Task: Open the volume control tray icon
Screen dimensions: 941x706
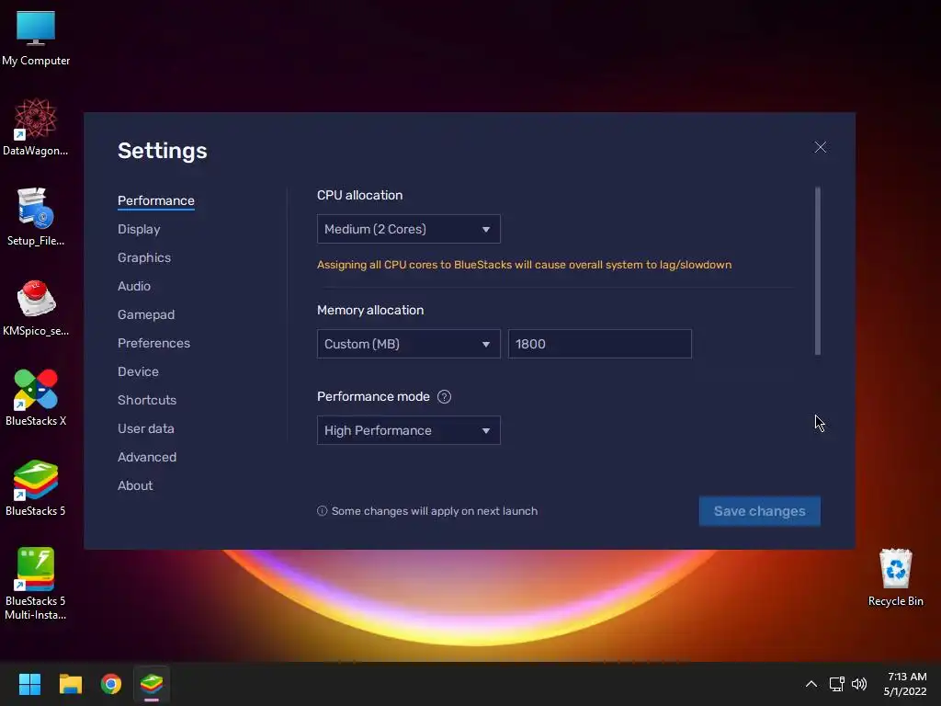Action: tap(859, 684)
